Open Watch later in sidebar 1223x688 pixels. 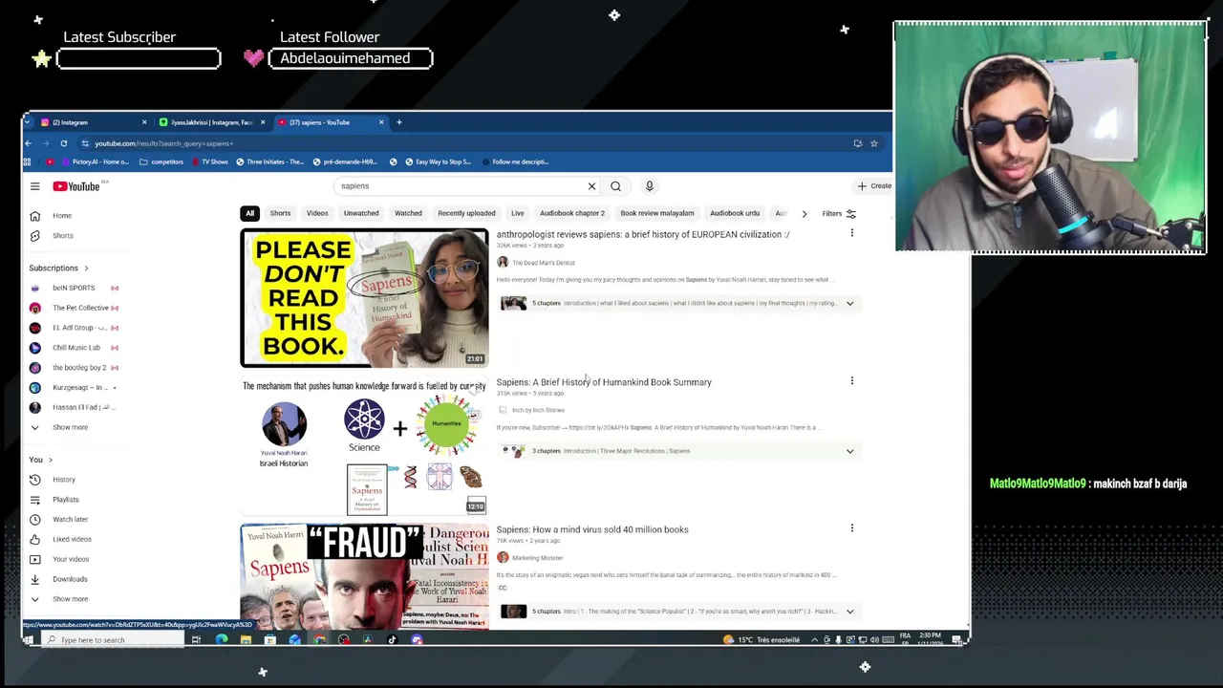point(70,520)
